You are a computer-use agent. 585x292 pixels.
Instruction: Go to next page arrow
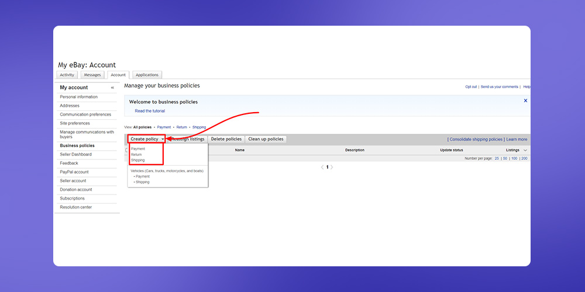[x=332, y=167]
